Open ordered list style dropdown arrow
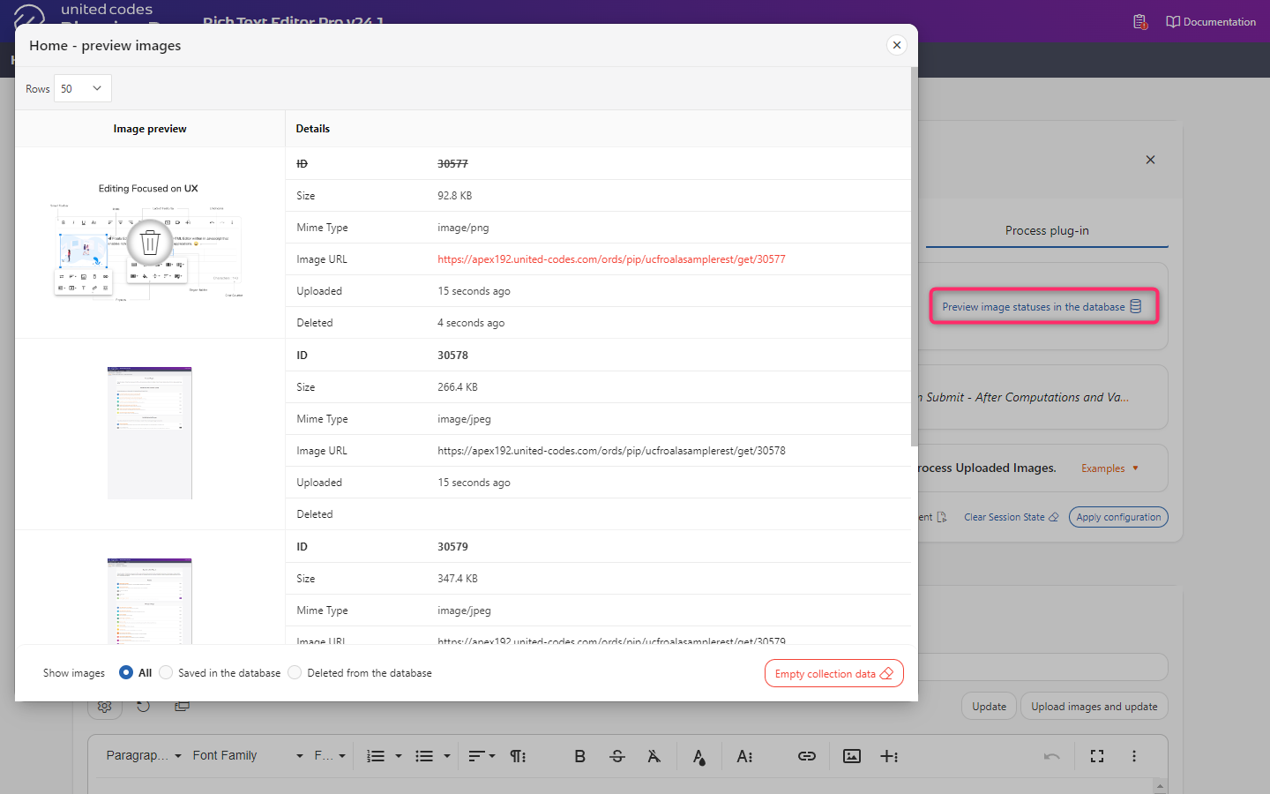1270x794 pixels. click(399, 756)
